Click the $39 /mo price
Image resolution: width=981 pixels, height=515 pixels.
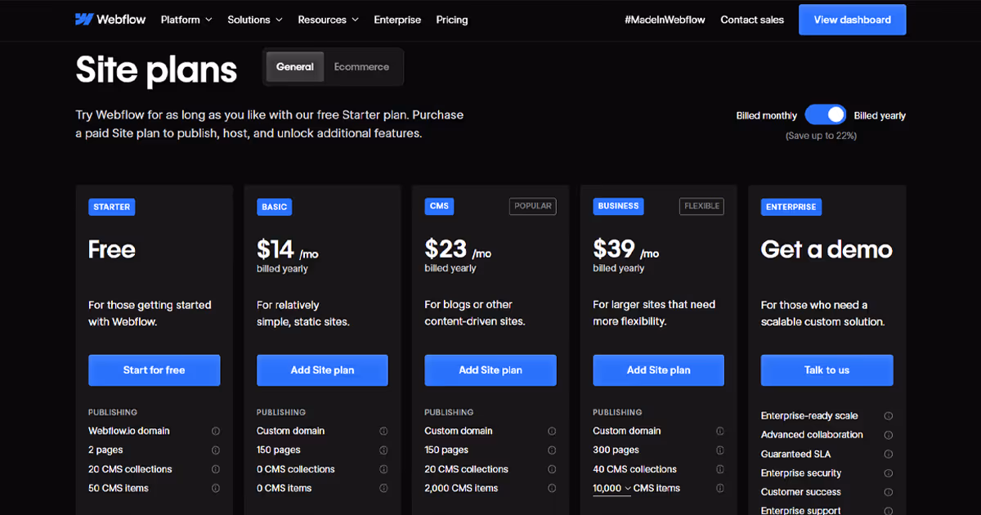click(x=626, y=249)
